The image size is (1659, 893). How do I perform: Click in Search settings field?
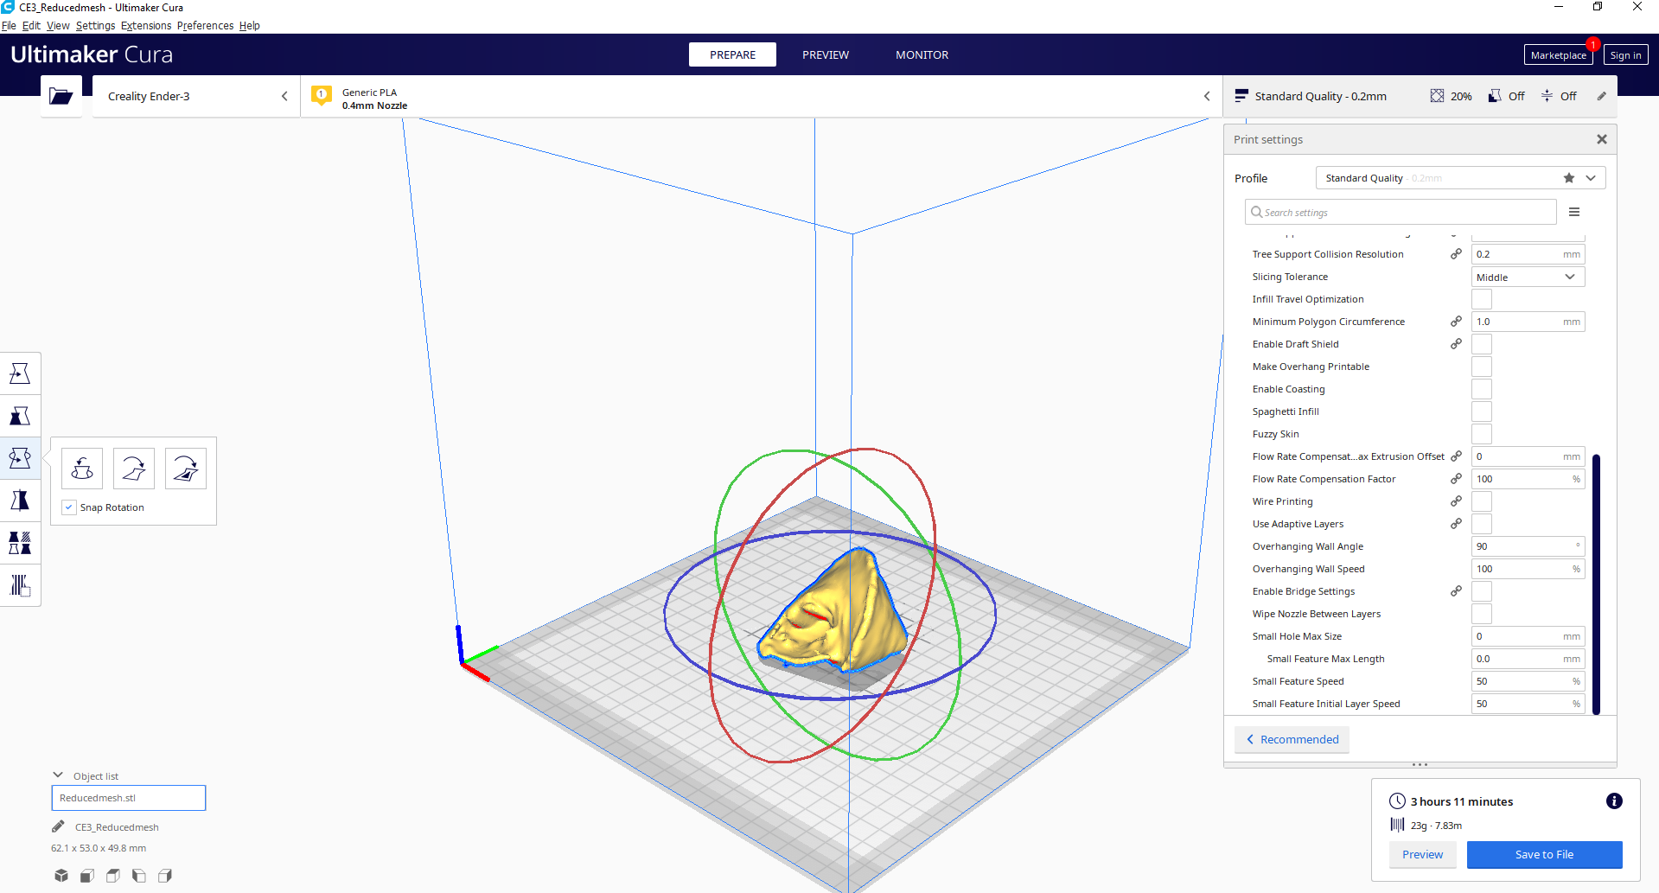point(1401,212)
